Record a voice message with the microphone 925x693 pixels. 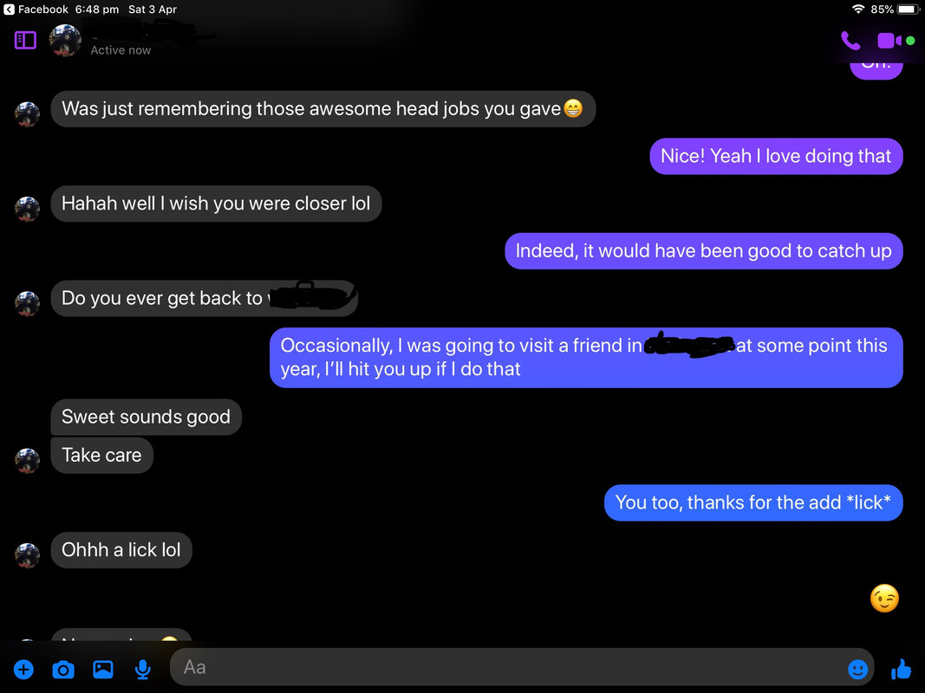point(143,670)
